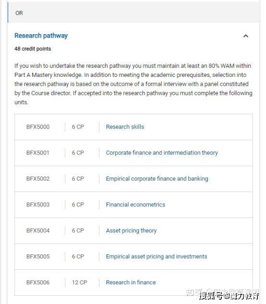Open the Research skills unit link
266x304 pixels.
125,127
